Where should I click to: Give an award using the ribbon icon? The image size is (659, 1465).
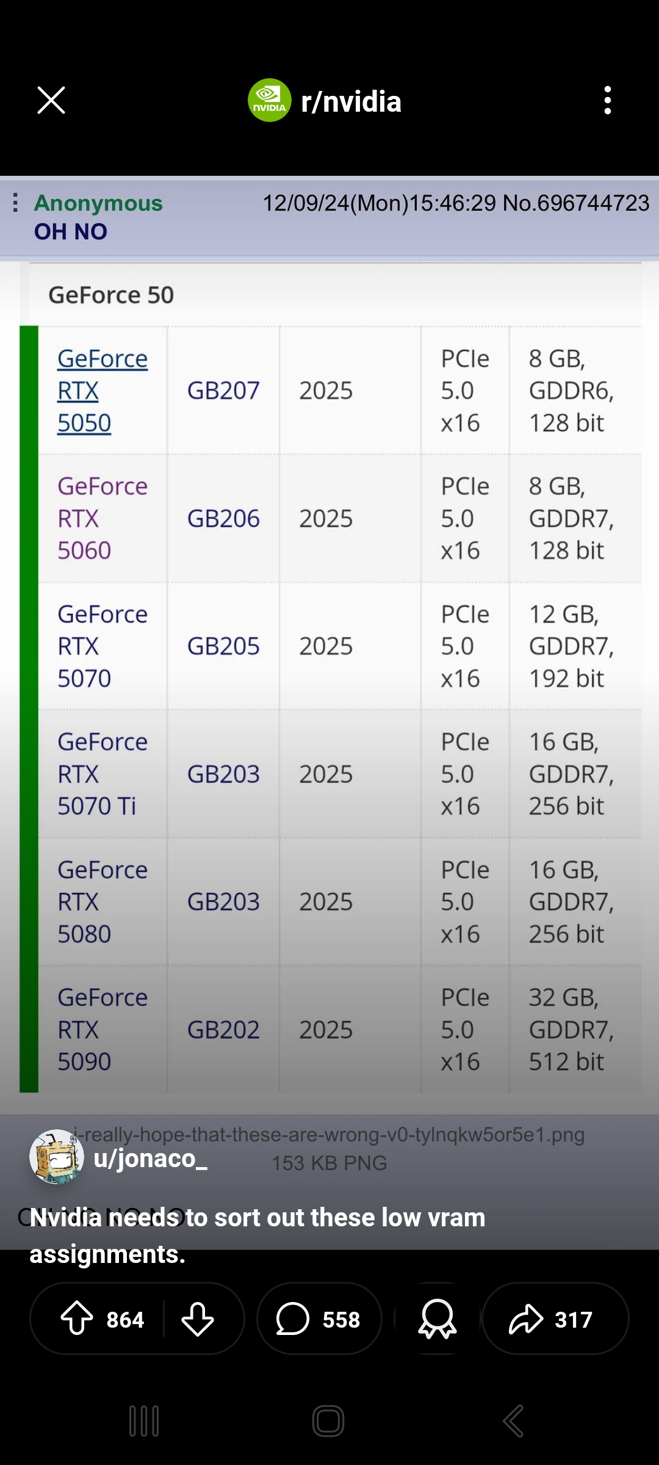438,1319
